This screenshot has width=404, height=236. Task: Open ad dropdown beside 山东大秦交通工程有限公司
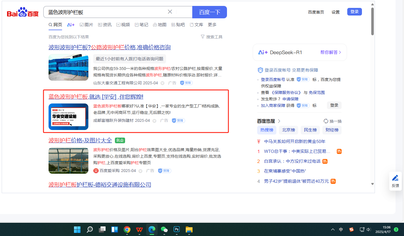click(162, 83)
